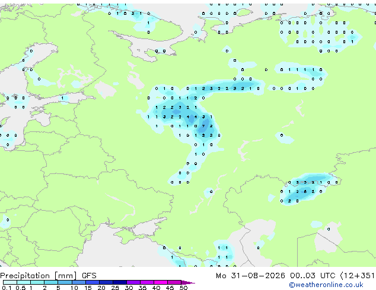Click the legend swatch between 10 and 15

[x=78, y=282]
